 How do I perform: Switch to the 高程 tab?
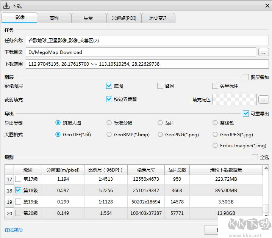point(54,18)
